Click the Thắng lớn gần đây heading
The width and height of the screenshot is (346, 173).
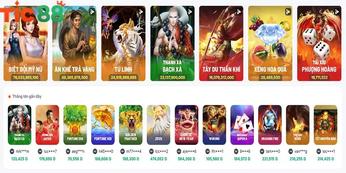tap(27, 96)
